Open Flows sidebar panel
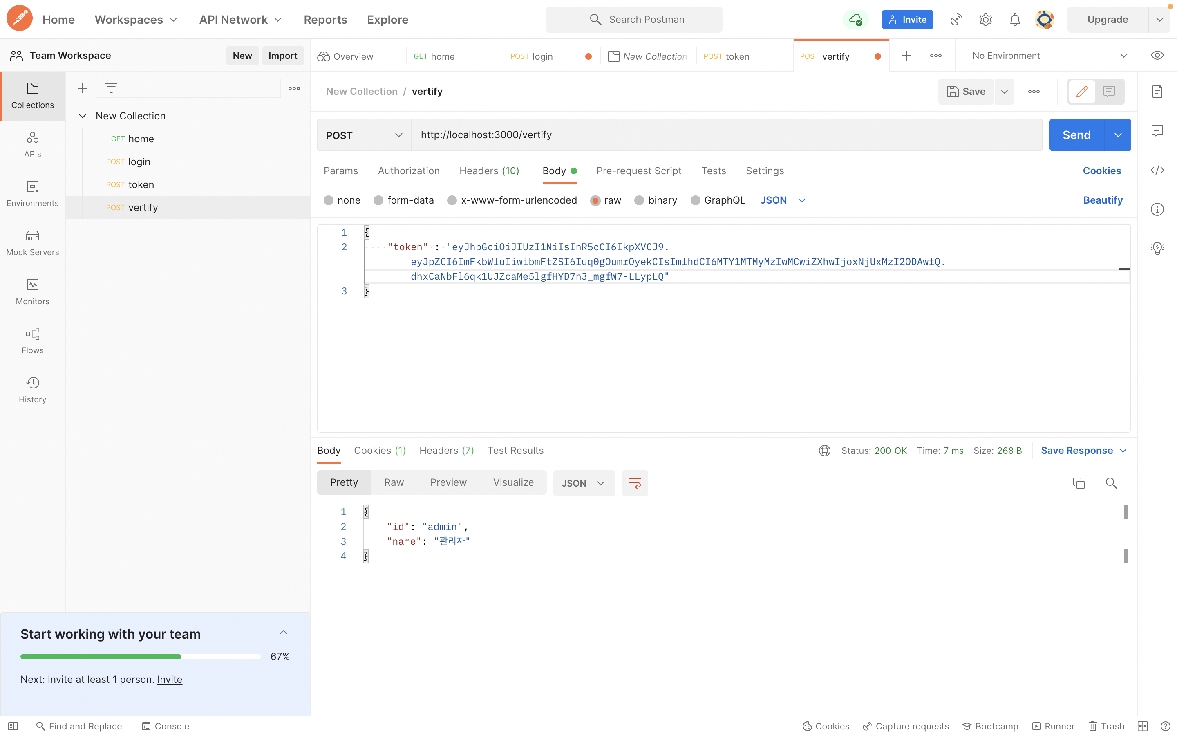The height and width of the screenshot is (736, 1177). (33, 341)
